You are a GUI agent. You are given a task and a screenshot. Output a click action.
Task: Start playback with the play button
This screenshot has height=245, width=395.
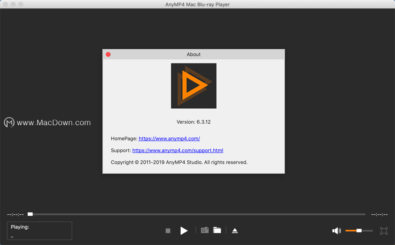point(184,231)
